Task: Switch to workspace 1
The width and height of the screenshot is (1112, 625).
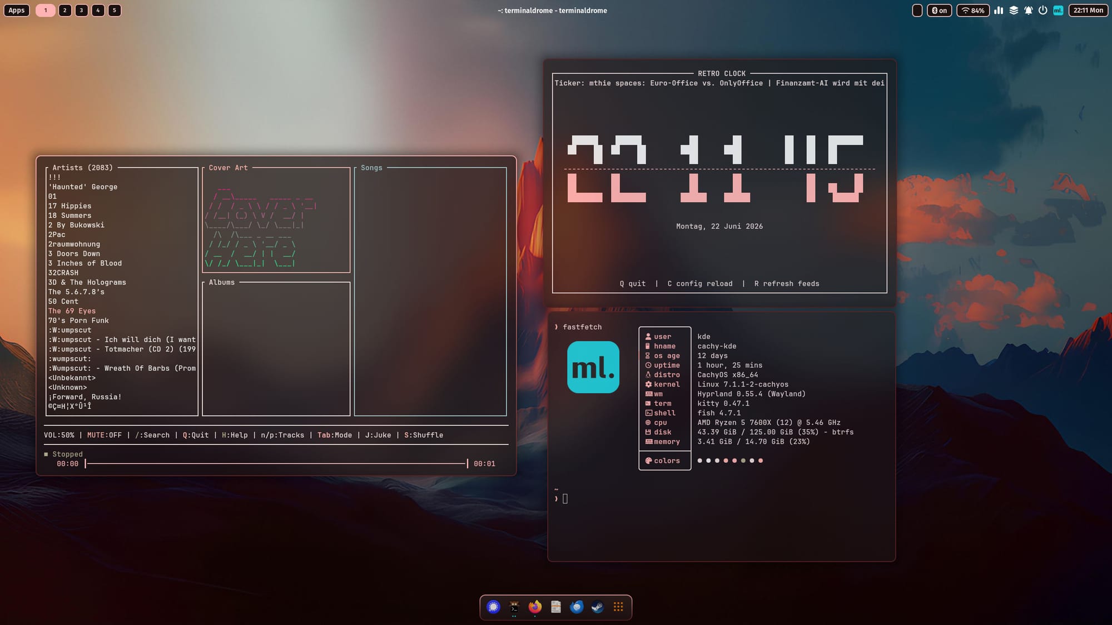Action: point(46,11)
